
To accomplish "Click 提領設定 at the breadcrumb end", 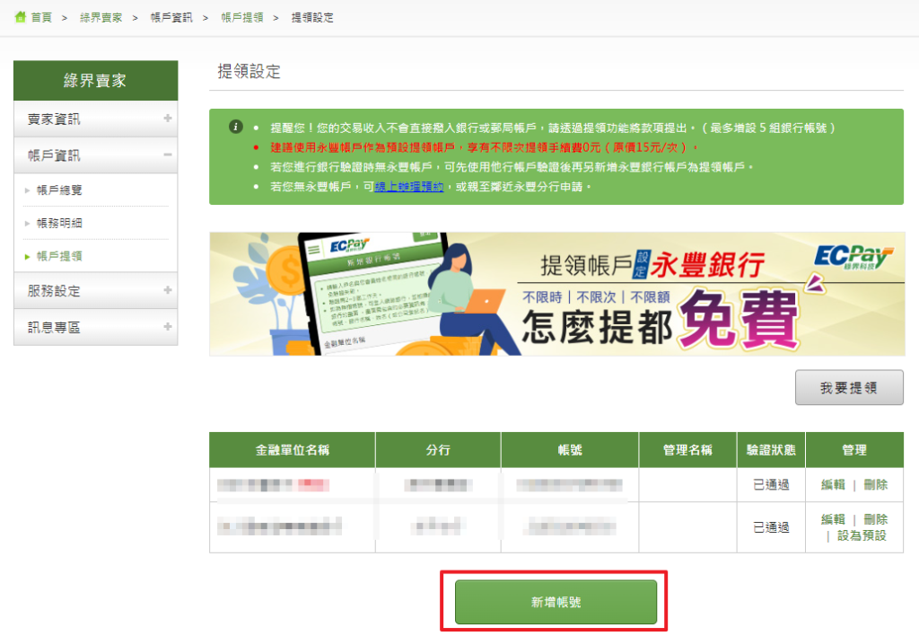I will click(x=312, y=18).
